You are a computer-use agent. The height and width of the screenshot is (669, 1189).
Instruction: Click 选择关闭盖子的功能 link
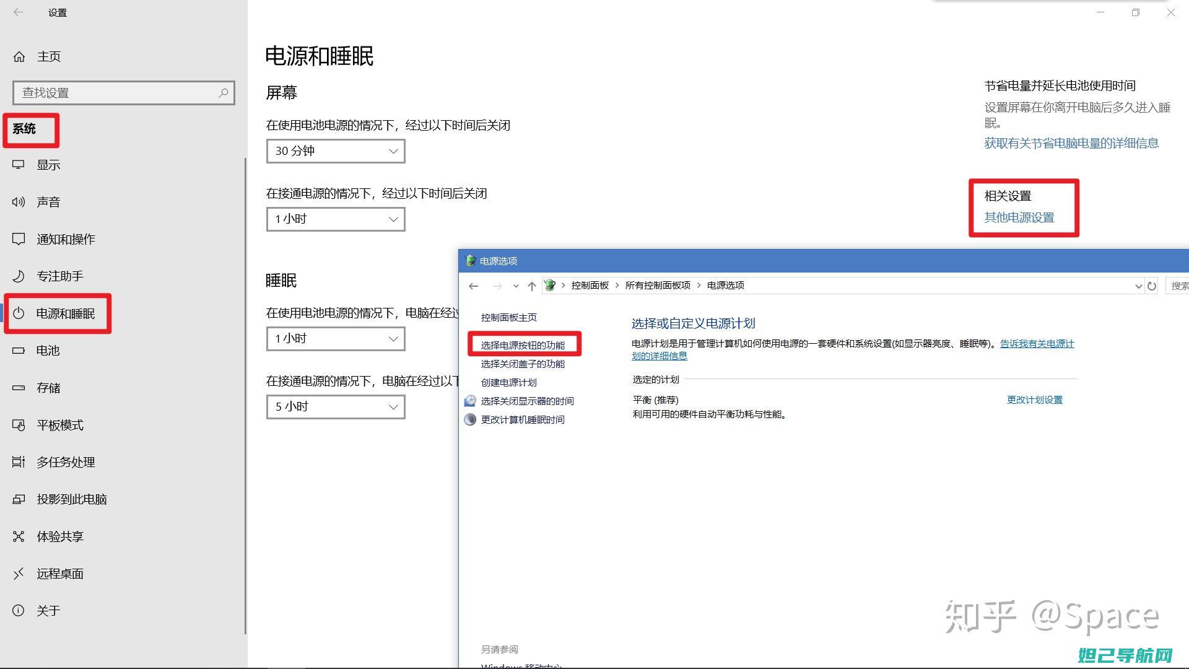click(523, 364)
